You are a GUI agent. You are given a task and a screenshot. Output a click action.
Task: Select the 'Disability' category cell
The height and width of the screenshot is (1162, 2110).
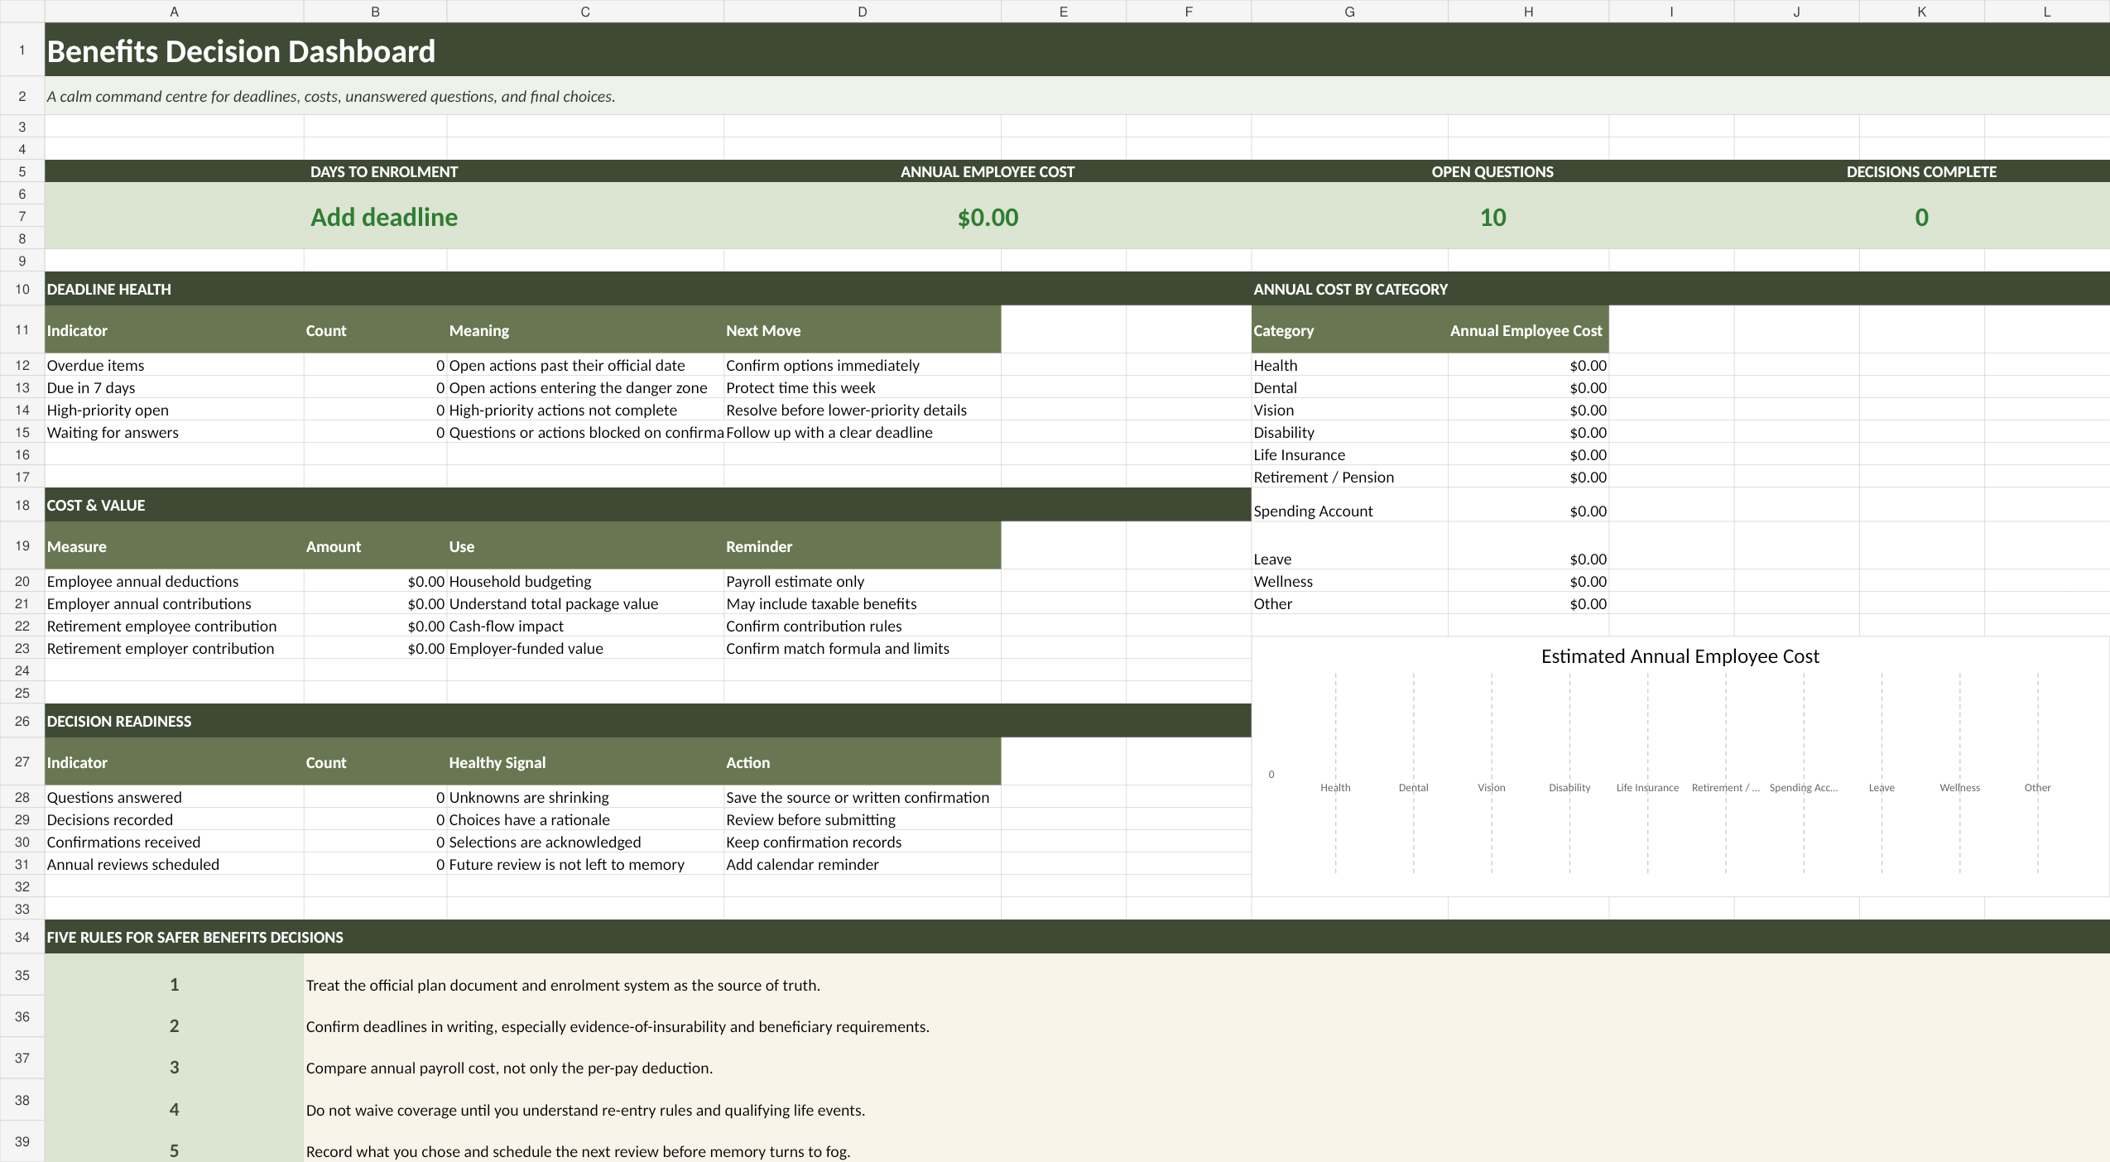[1349, 433]
